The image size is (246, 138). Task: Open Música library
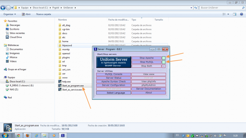[13, 57]
